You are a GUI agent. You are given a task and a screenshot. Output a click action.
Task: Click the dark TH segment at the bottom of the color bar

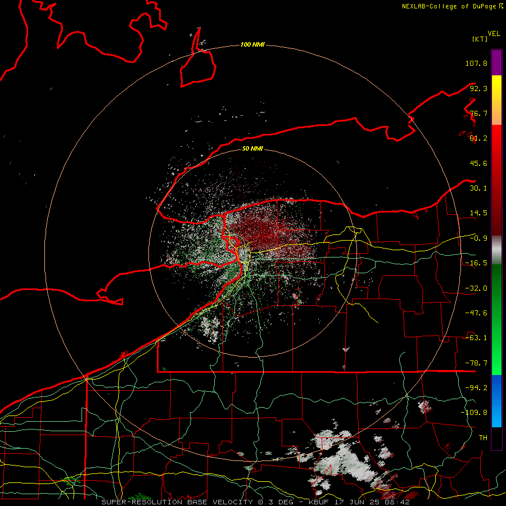(x=496, y=438)
